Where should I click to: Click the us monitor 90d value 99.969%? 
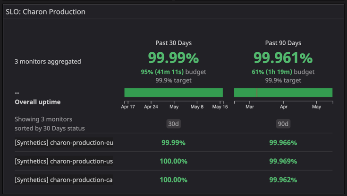[283, 161]
